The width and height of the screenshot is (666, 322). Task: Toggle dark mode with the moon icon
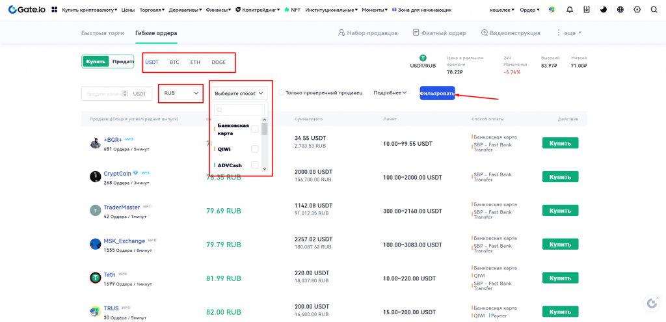(x=603, y=10)
